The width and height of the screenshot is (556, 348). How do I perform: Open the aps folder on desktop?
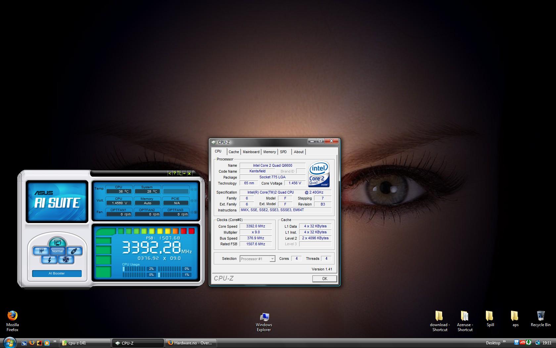(x=515, y=319)
